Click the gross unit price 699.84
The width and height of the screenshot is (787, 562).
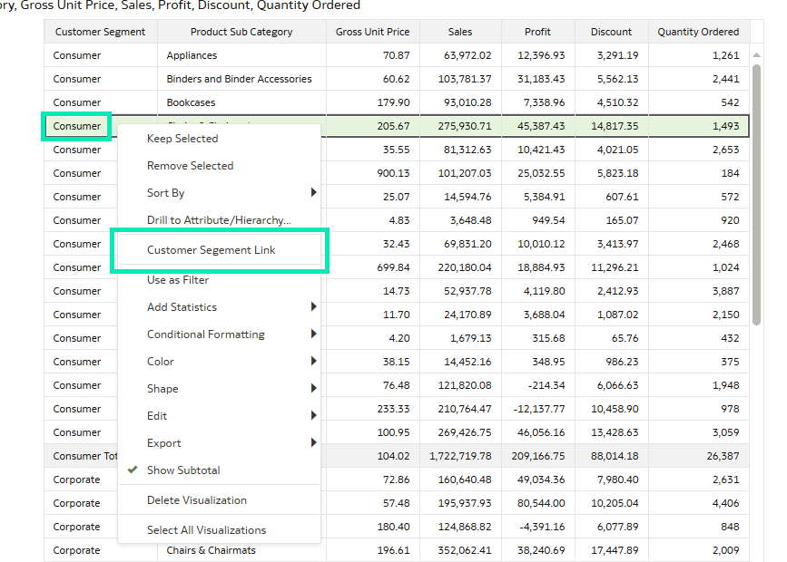394,267
